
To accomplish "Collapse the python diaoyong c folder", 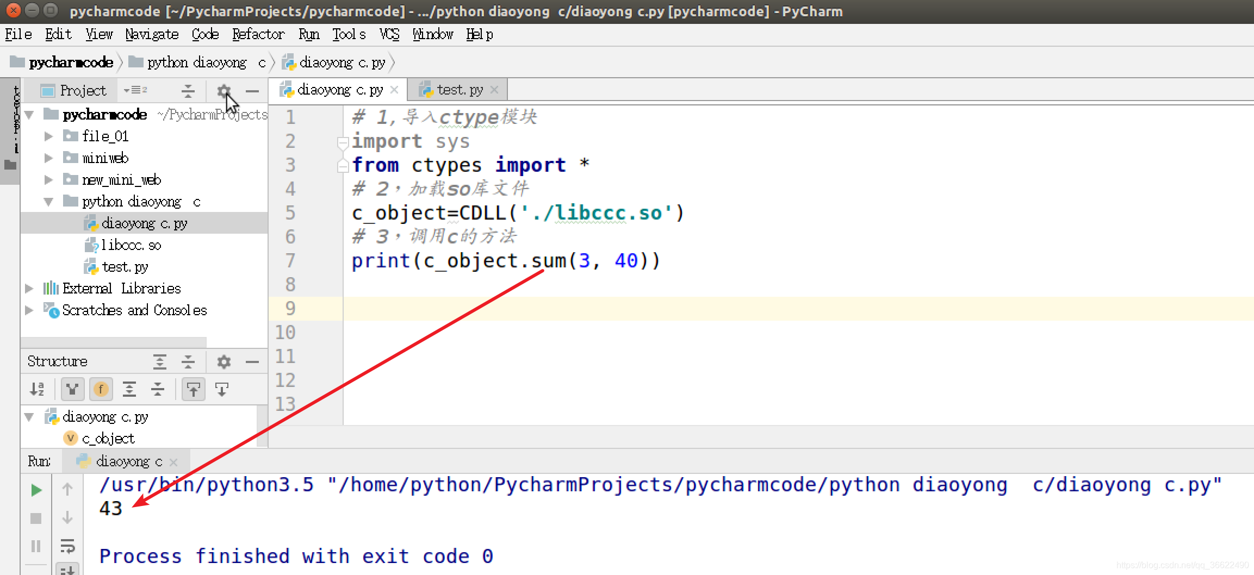I will click(48, 201).
